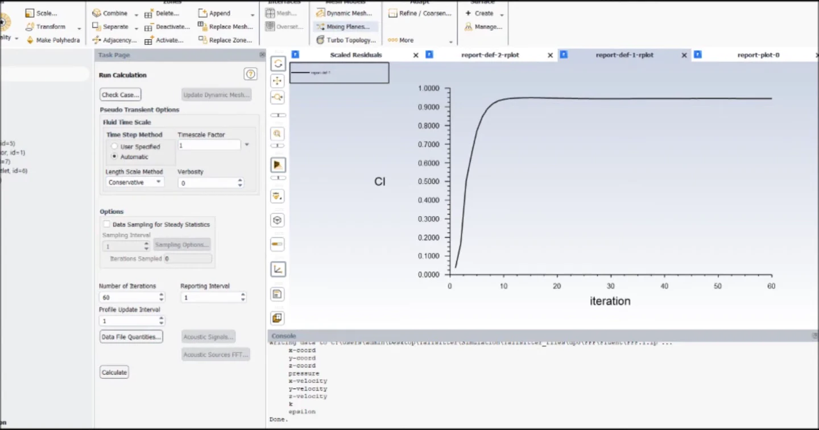Select the pan view tool
Image resolution: width=819 pixels, height=430 pixels.
pos(278,81)
